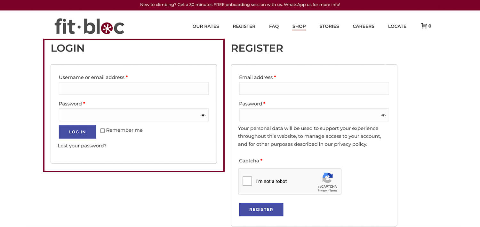Open the Our Rates menu item
The width and height of the screenshot is (480, 227).
(x=206, y=26)
